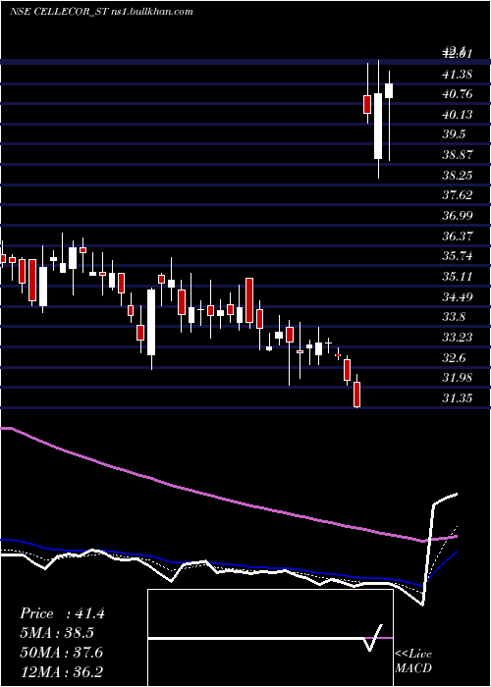
Task: Select the 40.13 price axis label
Action: 458,115
